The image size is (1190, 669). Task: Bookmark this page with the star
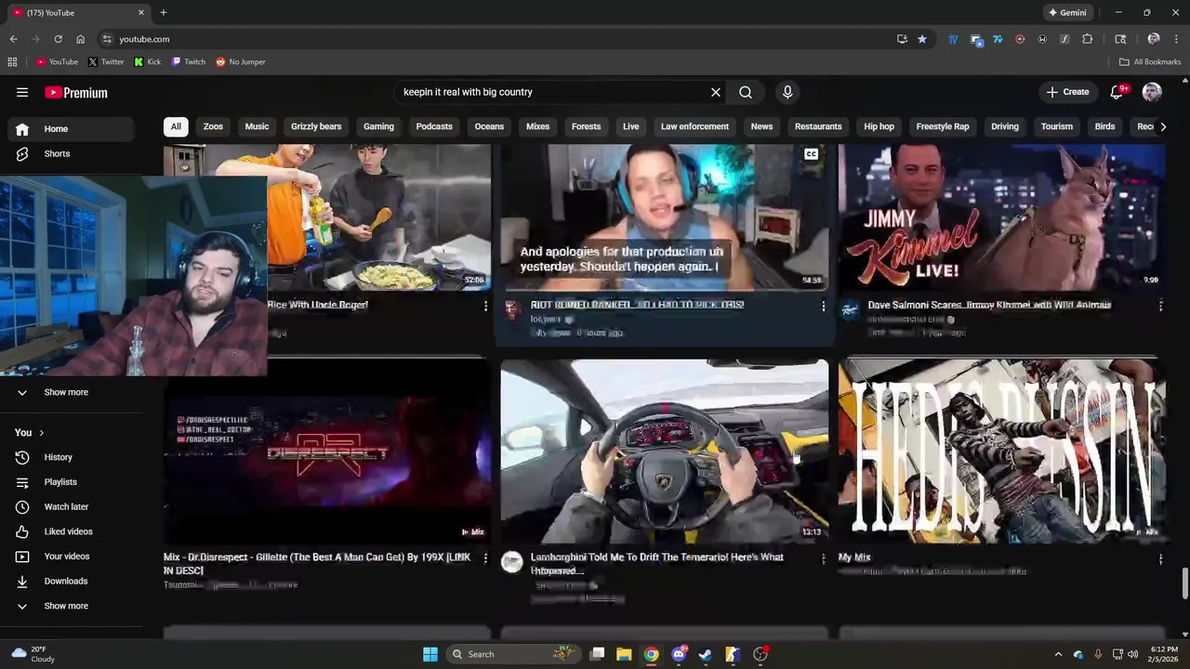pos(922,39)
